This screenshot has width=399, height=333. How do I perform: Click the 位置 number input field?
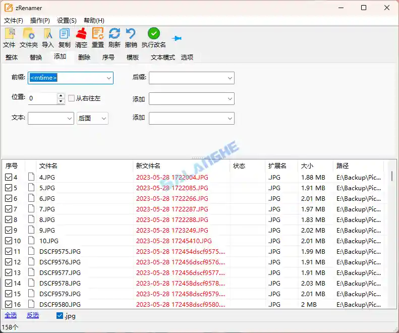pos(43,98)
